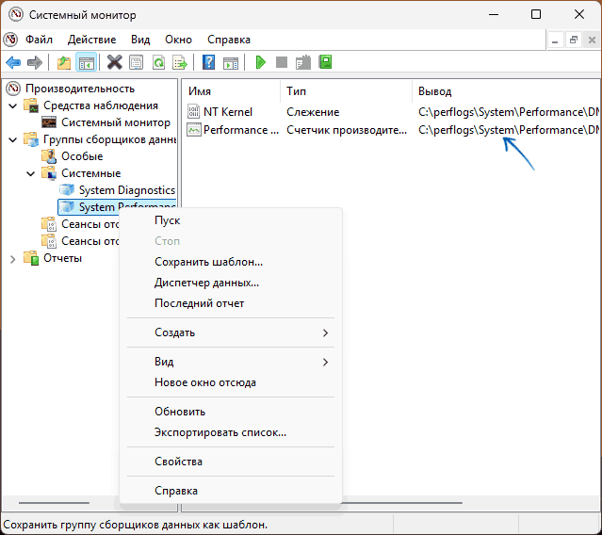
Task: Collapse the Группы сборщиков данных node
Action: point(13,139)
